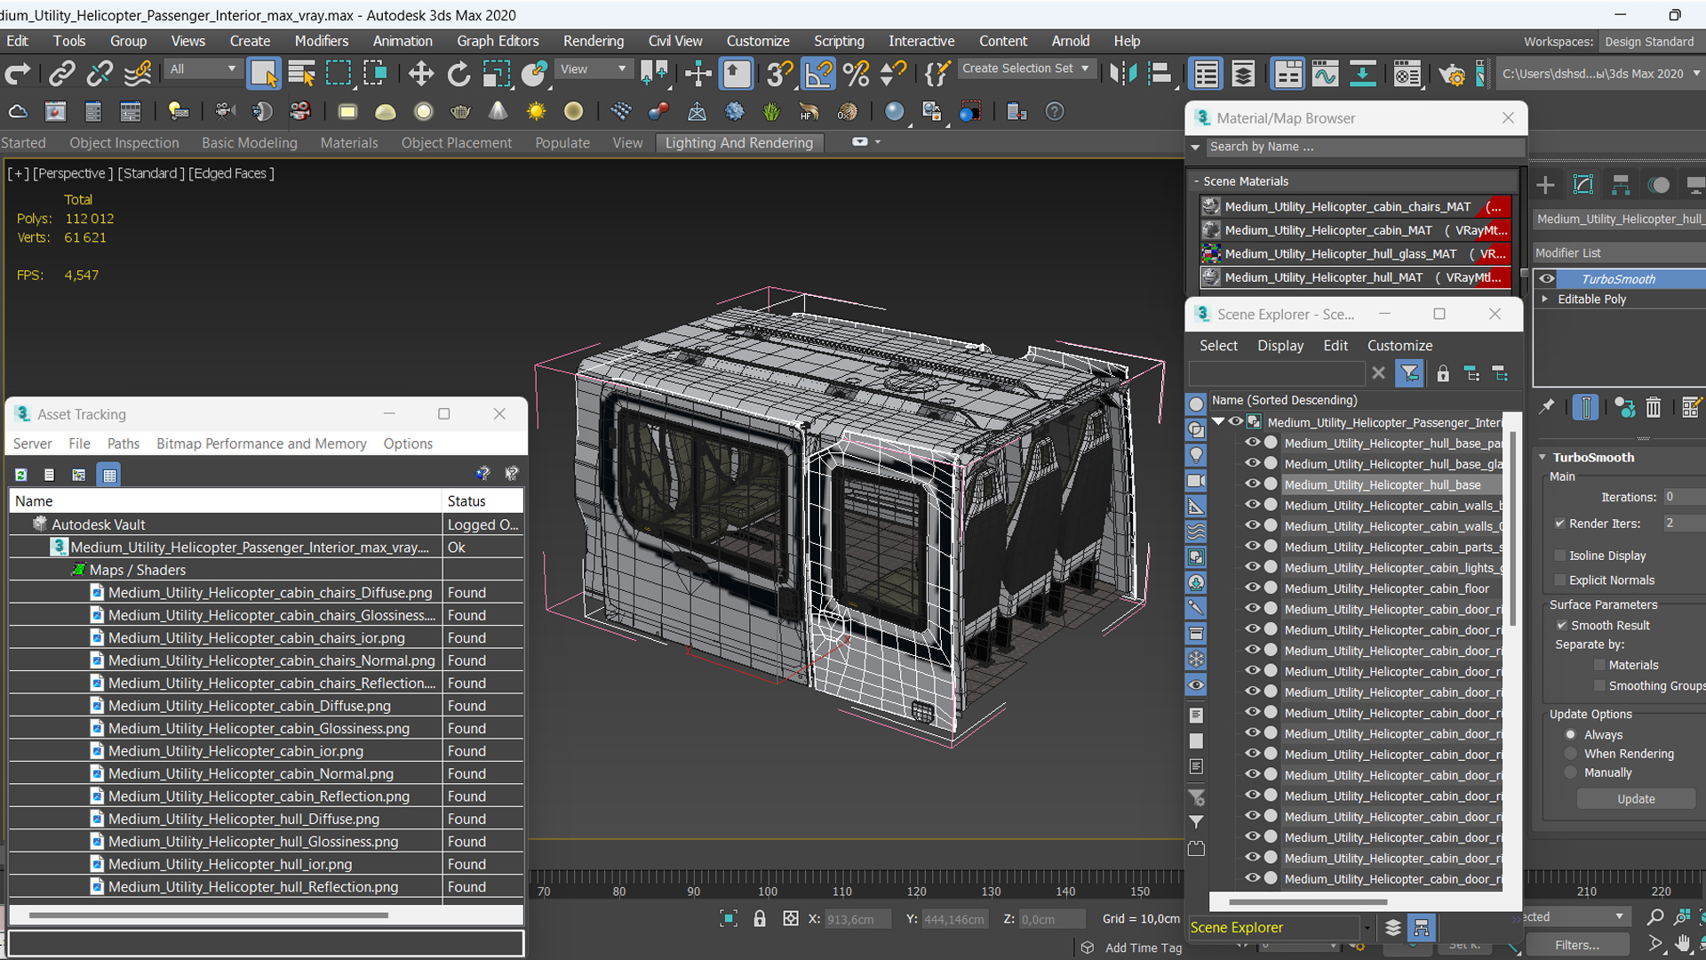Open Create Selection Set dropdown

1025,68
